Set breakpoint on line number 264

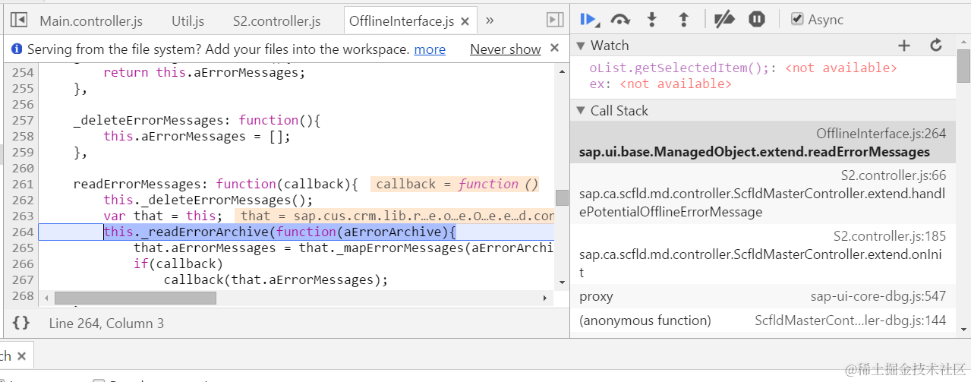22,232
